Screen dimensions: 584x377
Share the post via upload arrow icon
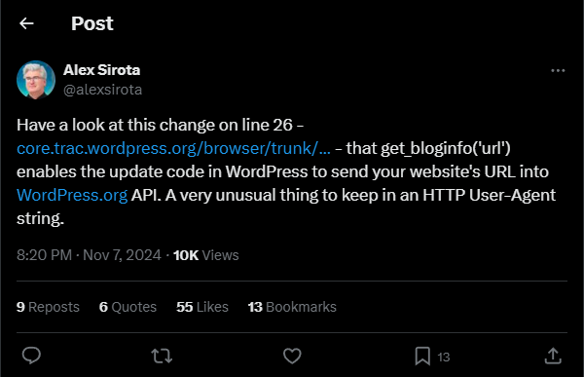(x=553, y=356)
